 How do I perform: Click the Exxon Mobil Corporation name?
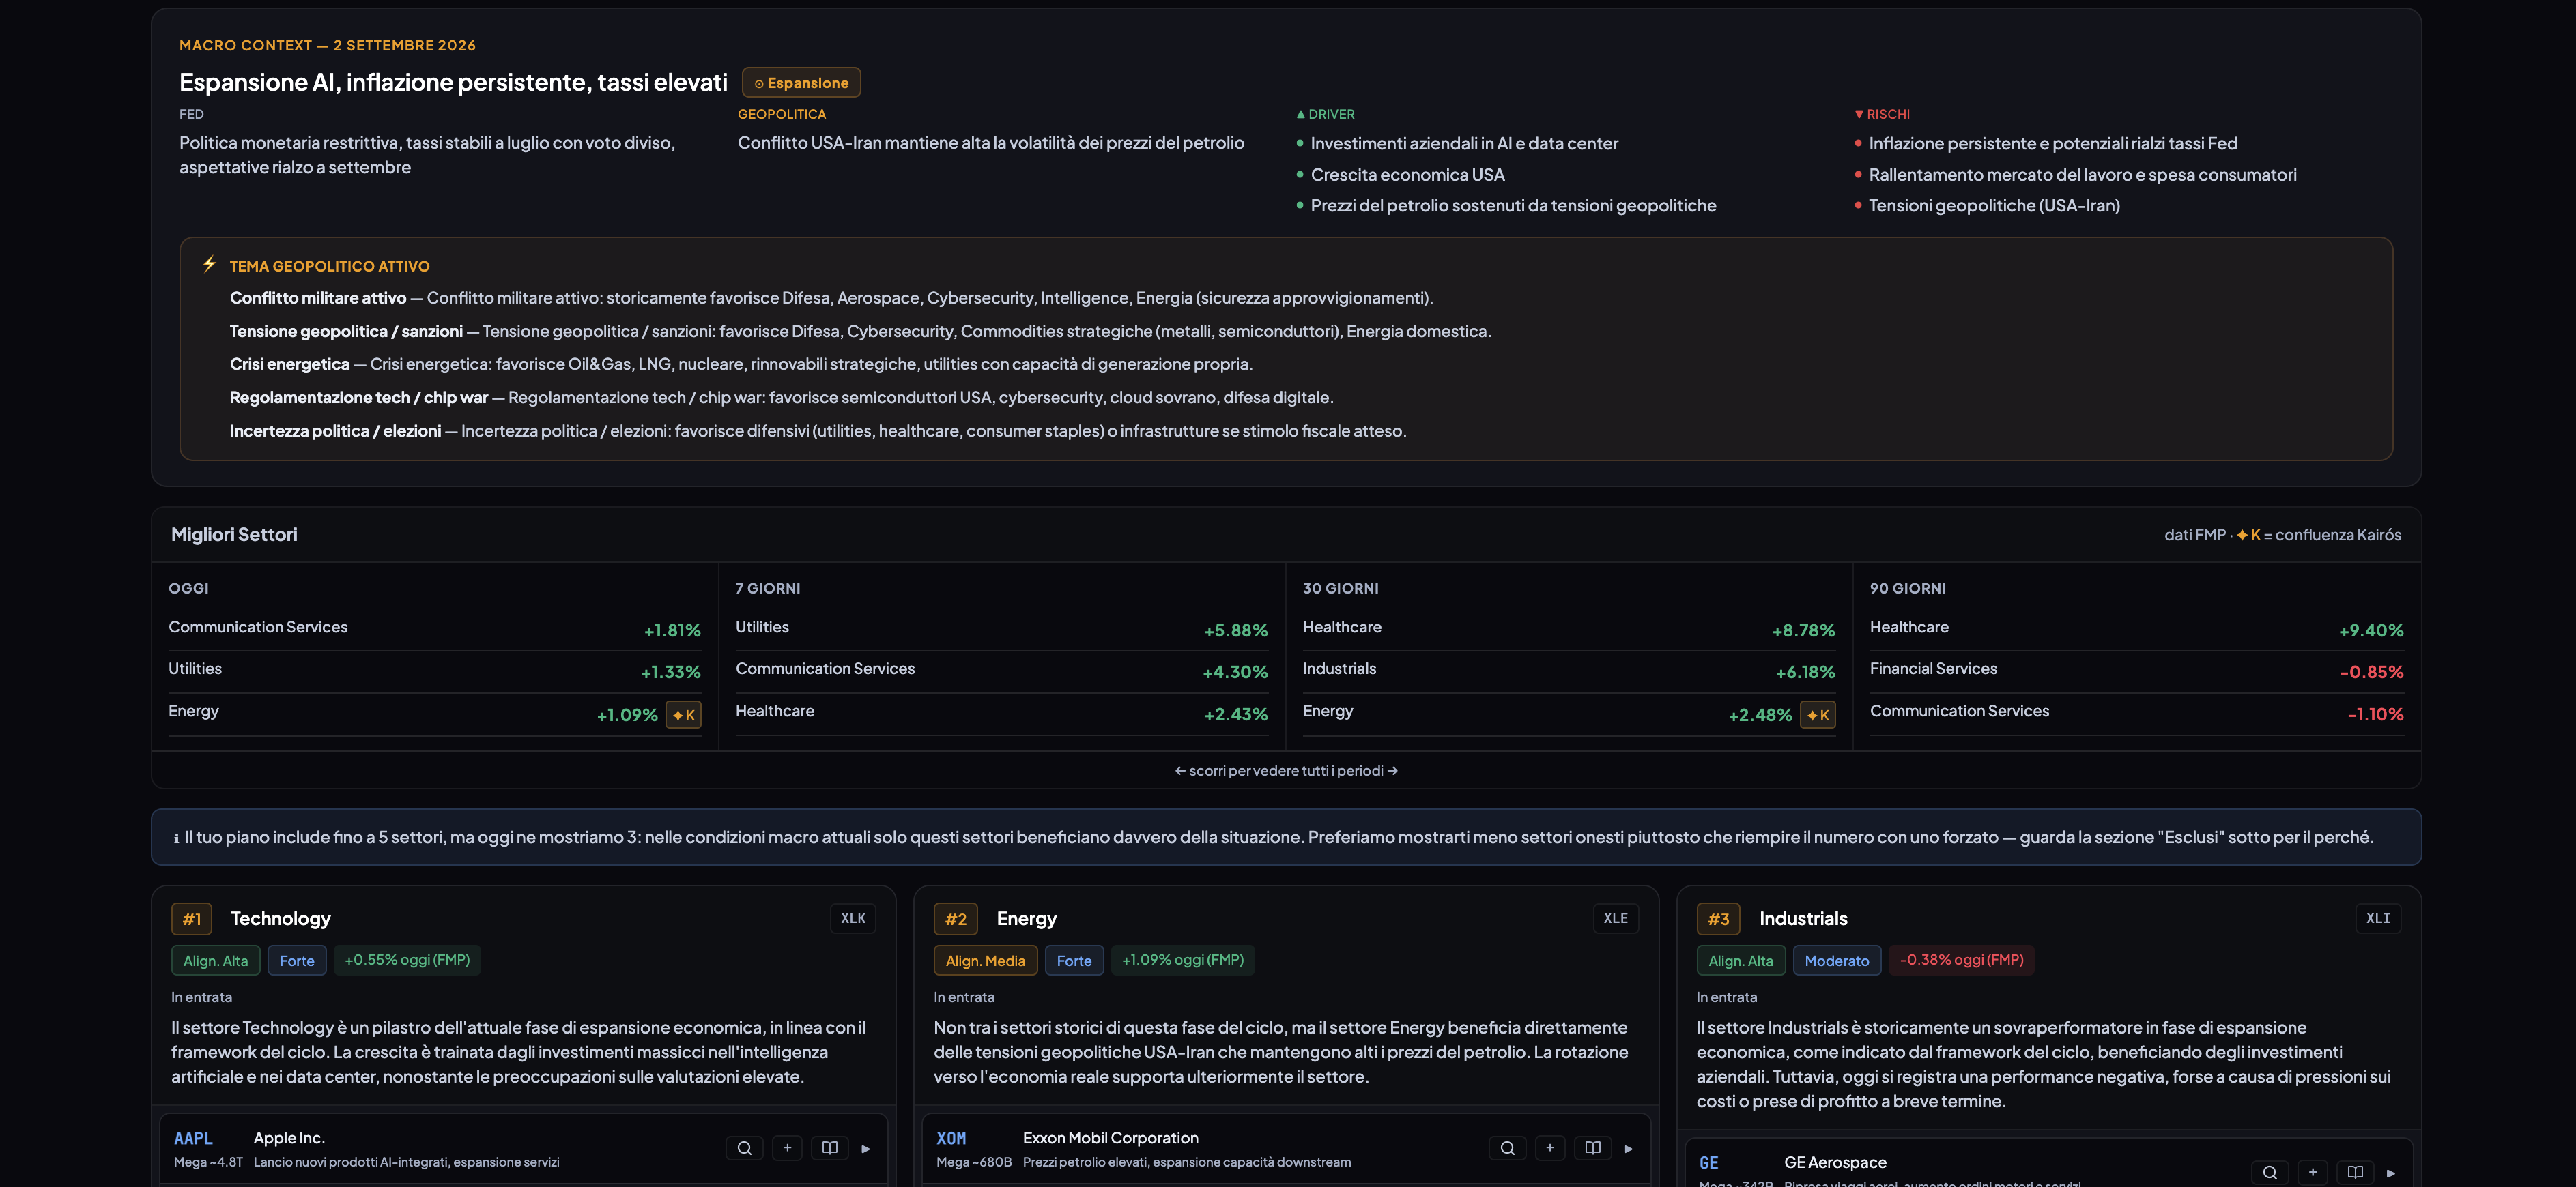[1110, 1138]
